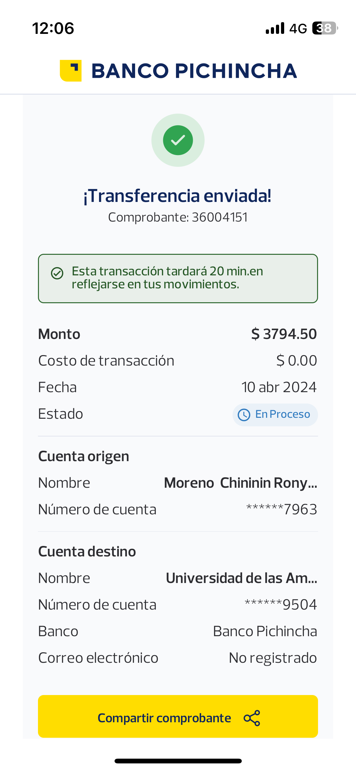Tap the BANCO PICHINCHA header title
Viewport: 356px width, 771px height.
tap(194, 71)
